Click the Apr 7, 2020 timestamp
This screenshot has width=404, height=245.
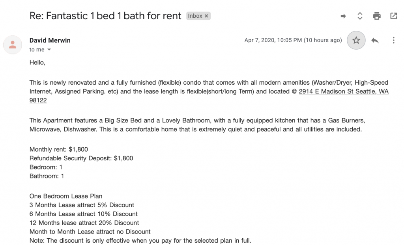(x=293, y=40)
